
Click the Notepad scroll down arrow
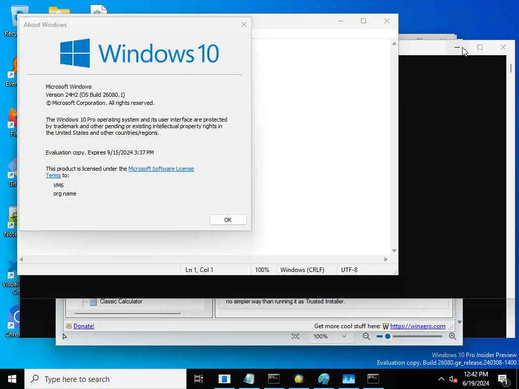[394, 251]
